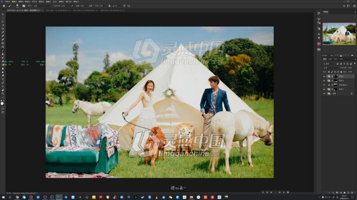Select the Zoom tool in toolbar

3,94
